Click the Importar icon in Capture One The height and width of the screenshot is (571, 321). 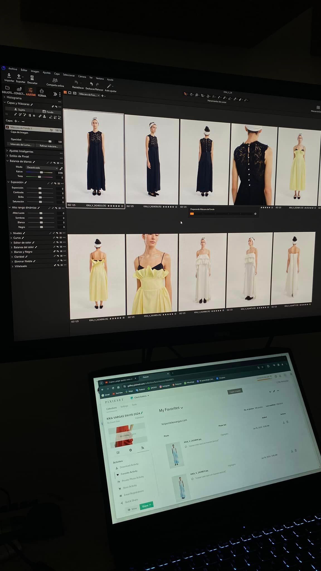[x=9, y=76]
